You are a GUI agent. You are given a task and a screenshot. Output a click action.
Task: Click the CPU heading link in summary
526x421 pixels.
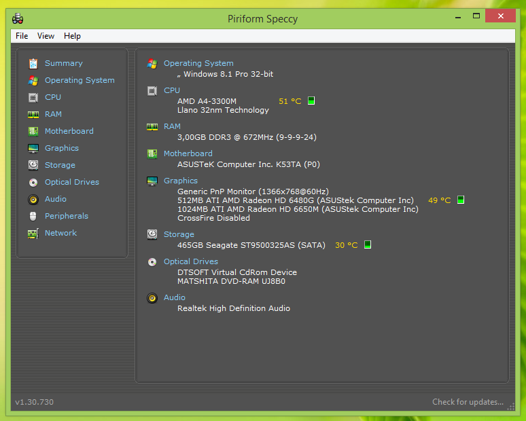[x=172, y=90]
